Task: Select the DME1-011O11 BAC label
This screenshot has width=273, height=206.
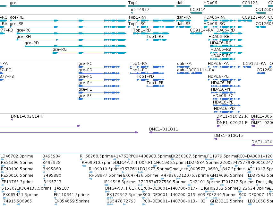Action: tap(164, 130)
